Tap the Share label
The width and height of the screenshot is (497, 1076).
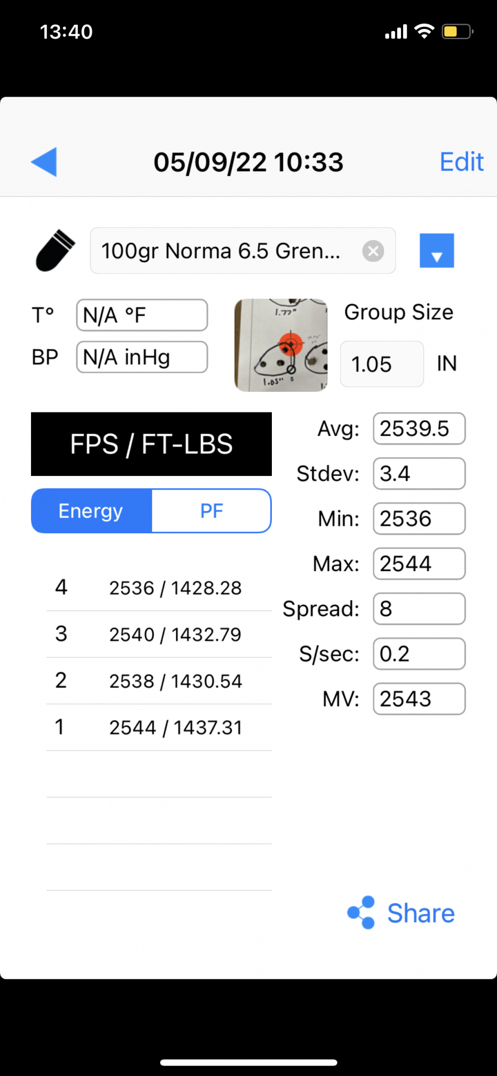tap(421, 913)
